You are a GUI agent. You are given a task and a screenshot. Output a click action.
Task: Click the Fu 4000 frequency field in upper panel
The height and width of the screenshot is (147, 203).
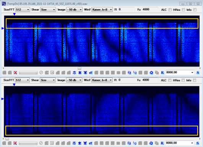coord(150,10)
